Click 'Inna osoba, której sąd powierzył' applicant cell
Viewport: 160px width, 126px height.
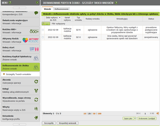click(122, 37)
